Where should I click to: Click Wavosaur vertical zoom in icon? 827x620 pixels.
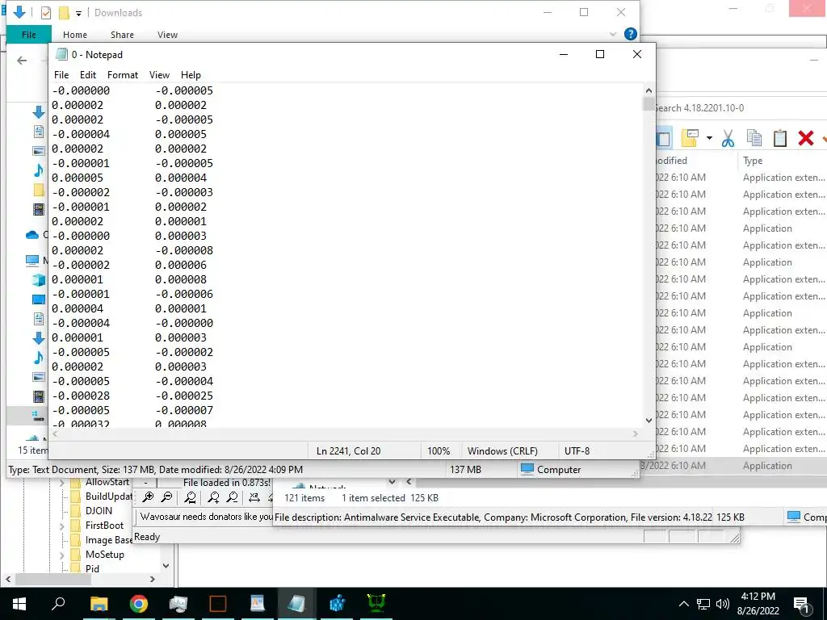tap(213, 497)
